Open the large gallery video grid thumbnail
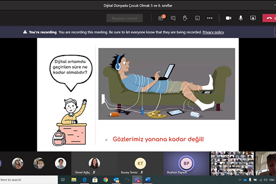 [x=232, y=163]
